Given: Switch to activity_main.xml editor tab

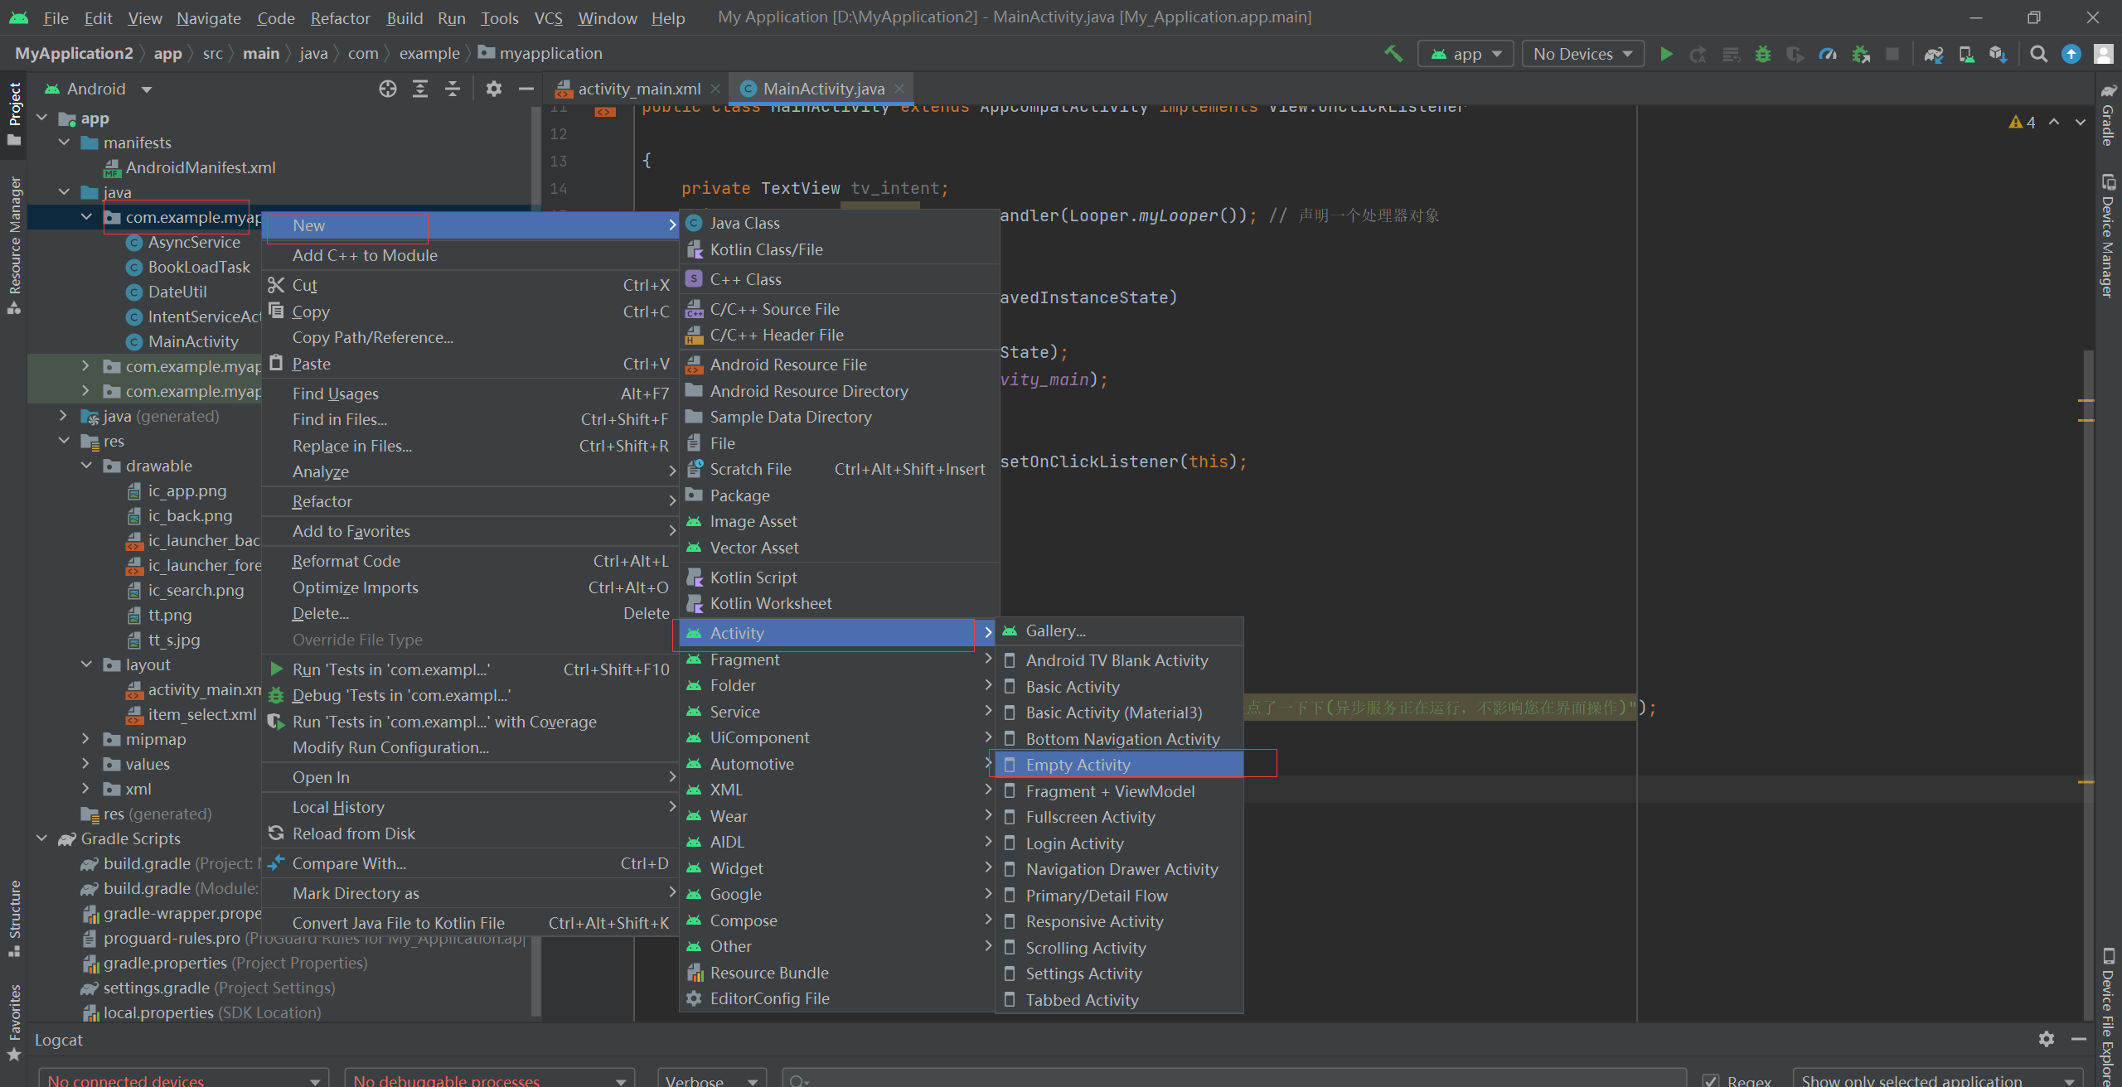Looking at the screenshot, I should pyautogui.click(x=638, y=89).
